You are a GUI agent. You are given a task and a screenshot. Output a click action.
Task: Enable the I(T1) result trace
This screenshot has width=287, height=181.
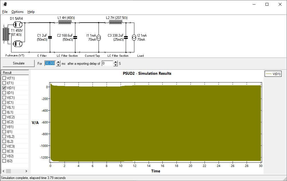(4, 83)
